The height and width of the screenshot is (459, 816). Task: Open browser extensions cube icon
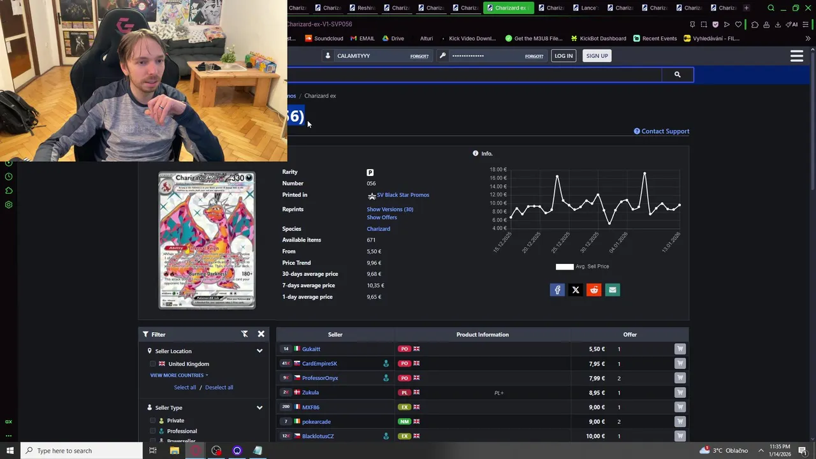point(755,24)
